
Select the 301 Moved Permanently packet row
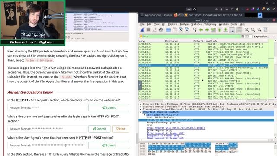pyautogui.click(x=203, y=68)
